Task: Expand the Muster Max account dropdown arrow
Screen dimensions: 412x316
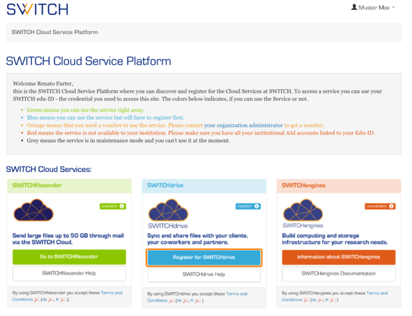Action: point(393,7)
